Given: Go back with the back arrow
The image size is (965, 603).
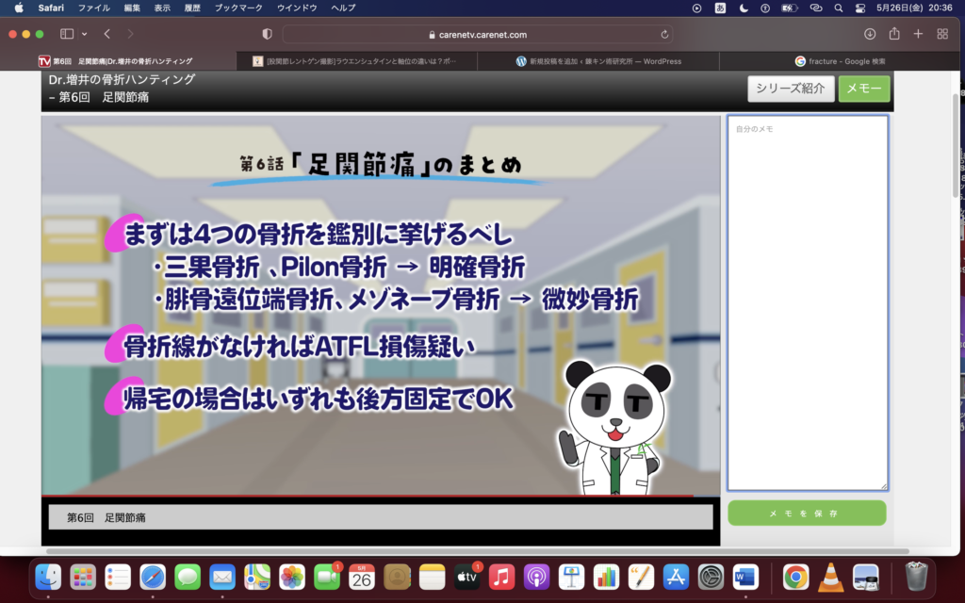Looking at the screenshot, I should (107, 34).
